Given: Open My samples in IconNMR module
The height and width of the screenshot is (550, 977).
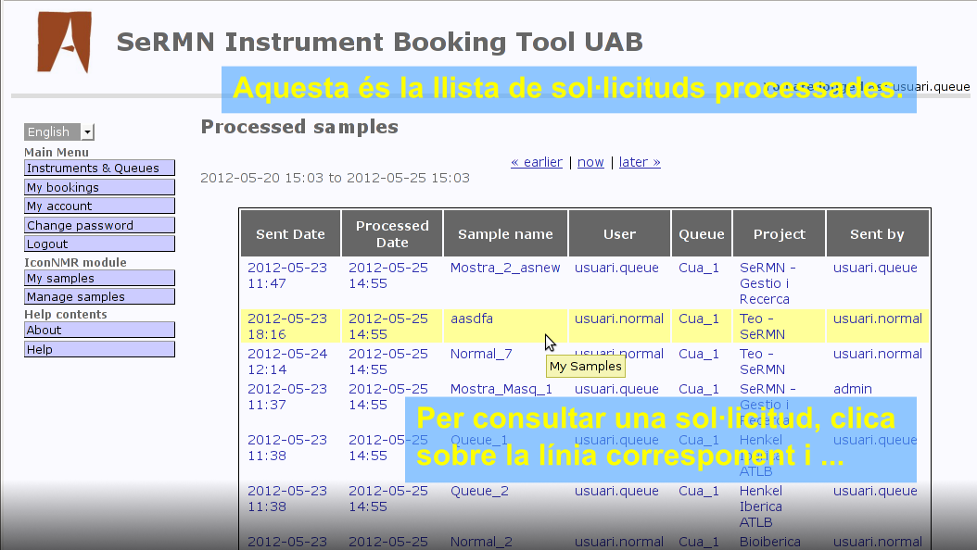Looking at the screenshot, I should click(100, 278).
